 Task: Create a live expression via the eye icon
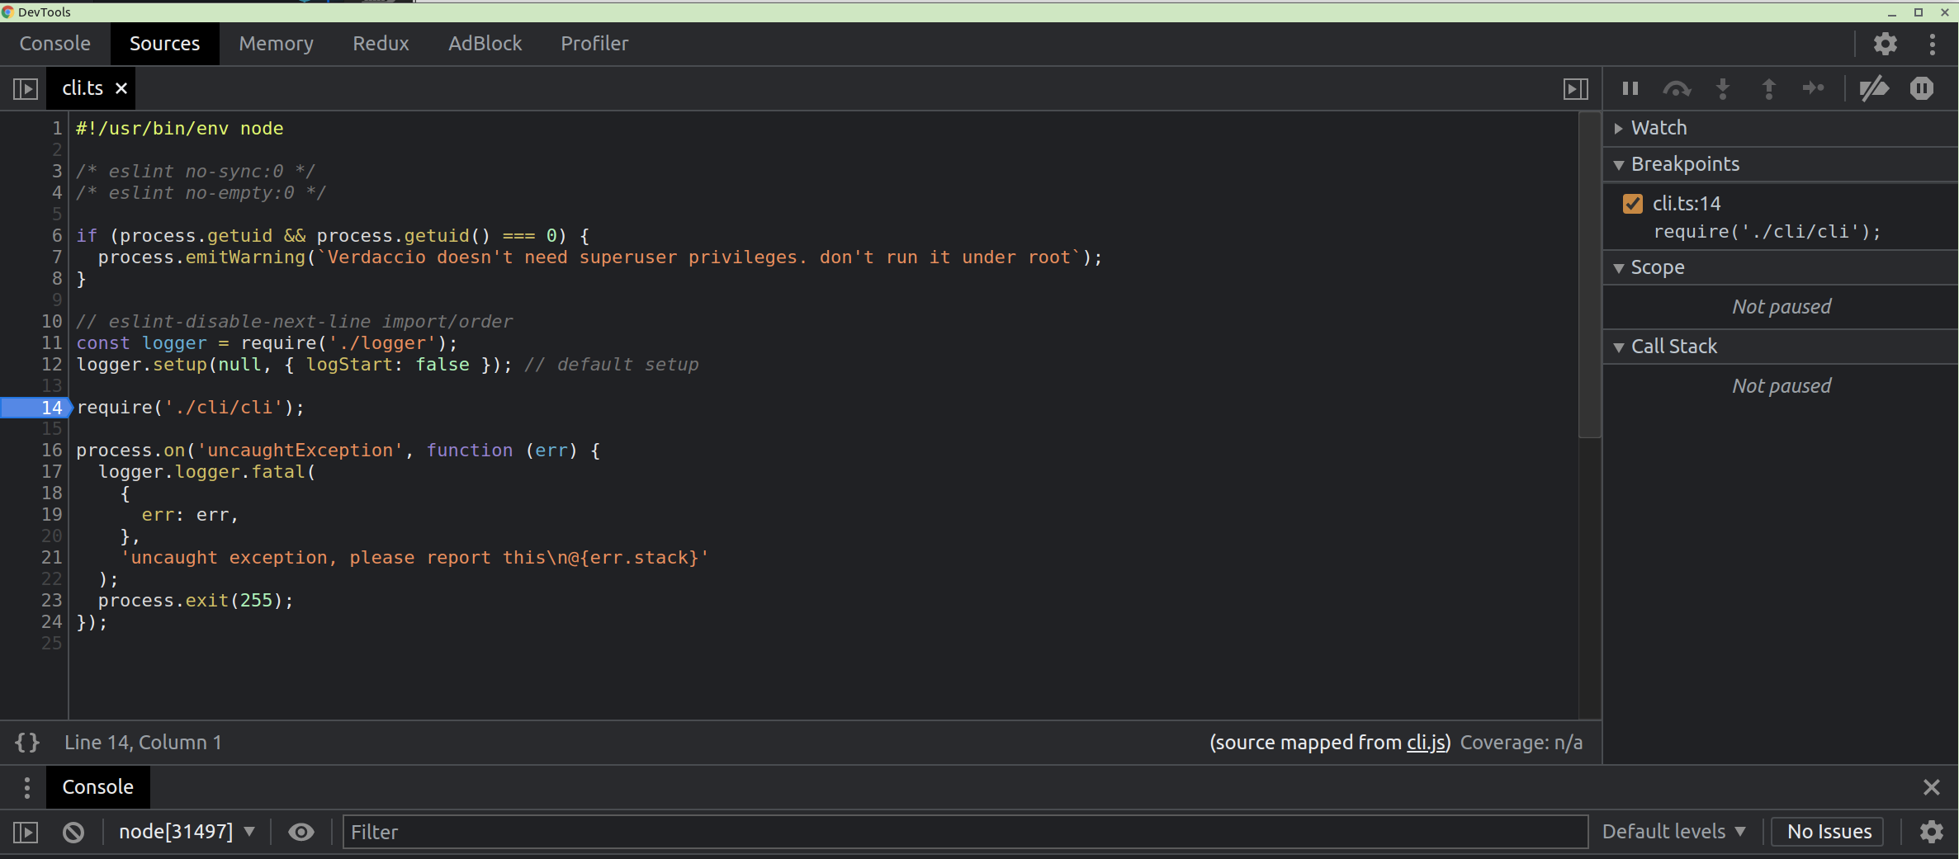(x=300, y=832)
